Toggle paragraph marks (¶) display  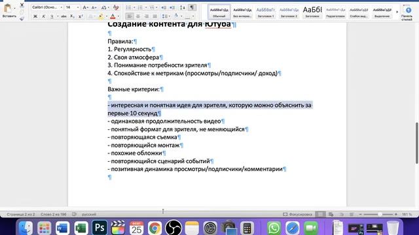point(192,7)
